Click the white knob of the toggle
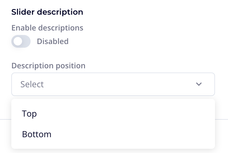The width and height of the screenshot is (228, 153). click(x=18, y=41)
